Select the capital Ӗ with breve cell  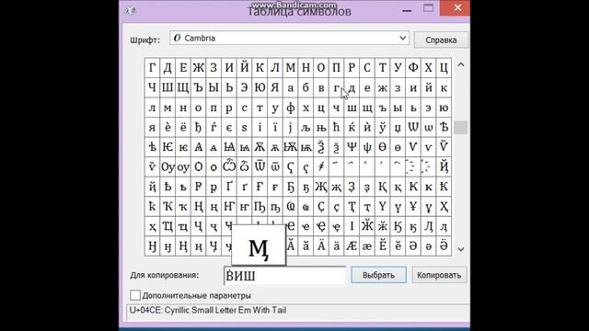(x=383, y=246)
